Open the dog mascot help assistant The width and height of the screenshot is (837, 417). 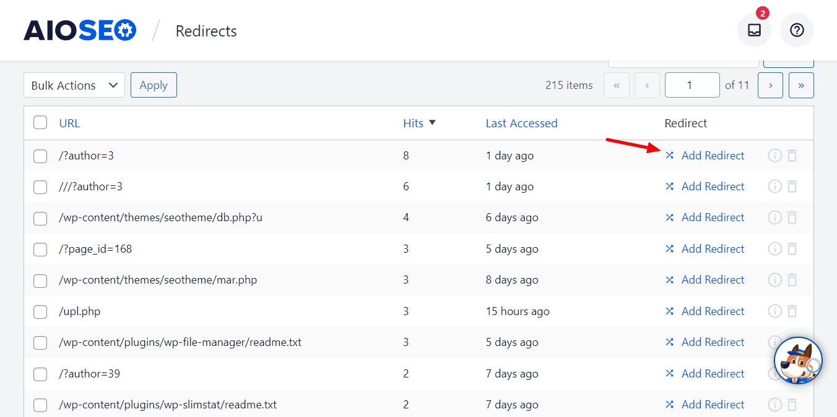tap(798, 361)
